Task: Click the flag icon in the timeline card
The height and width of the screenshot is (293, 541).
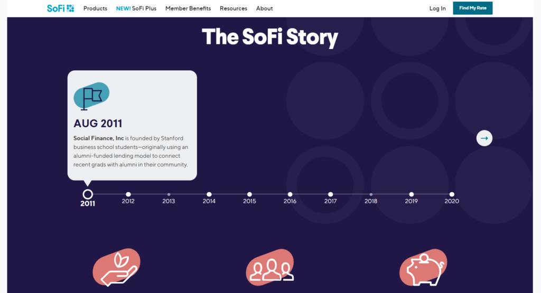Action: tap(91, 96)
